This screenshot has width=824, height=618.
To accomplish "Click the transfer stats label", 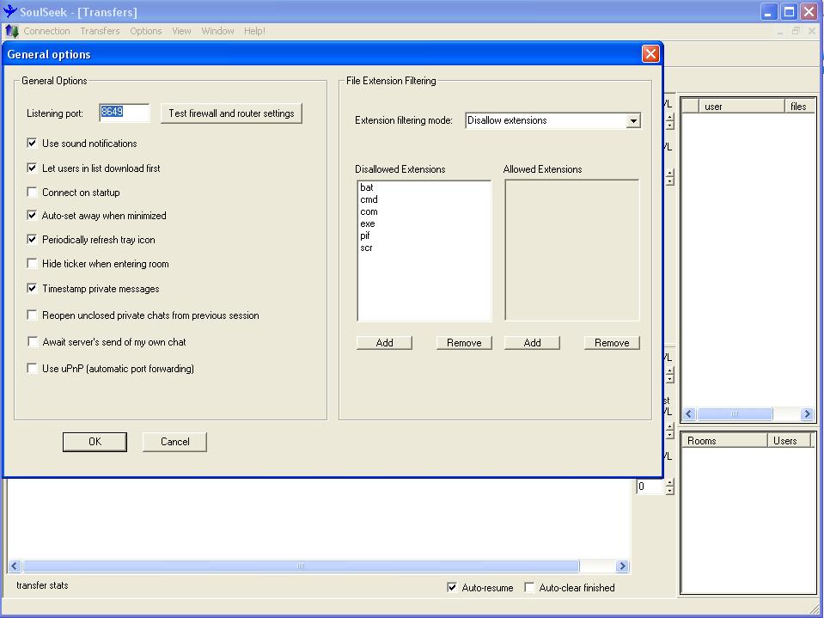I will tap(42, 585).
